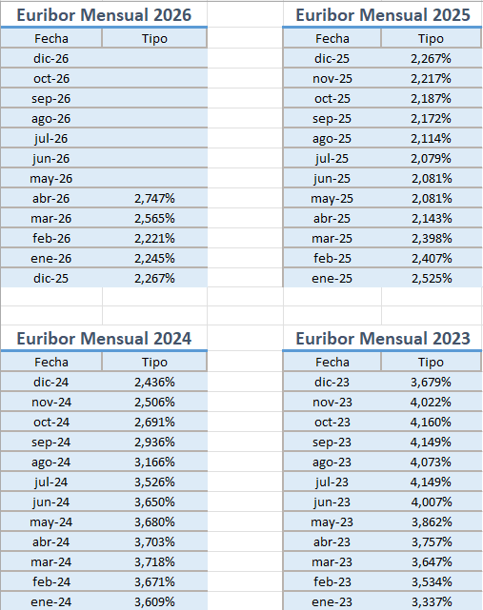Viewport: 483px width, 610px height.
Task: Select the Euribor Mensual 2024 heading
Action: coord(104,338)
